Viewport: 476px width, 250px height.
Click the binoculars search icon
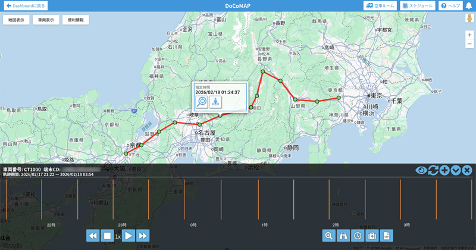click(343, 236)
